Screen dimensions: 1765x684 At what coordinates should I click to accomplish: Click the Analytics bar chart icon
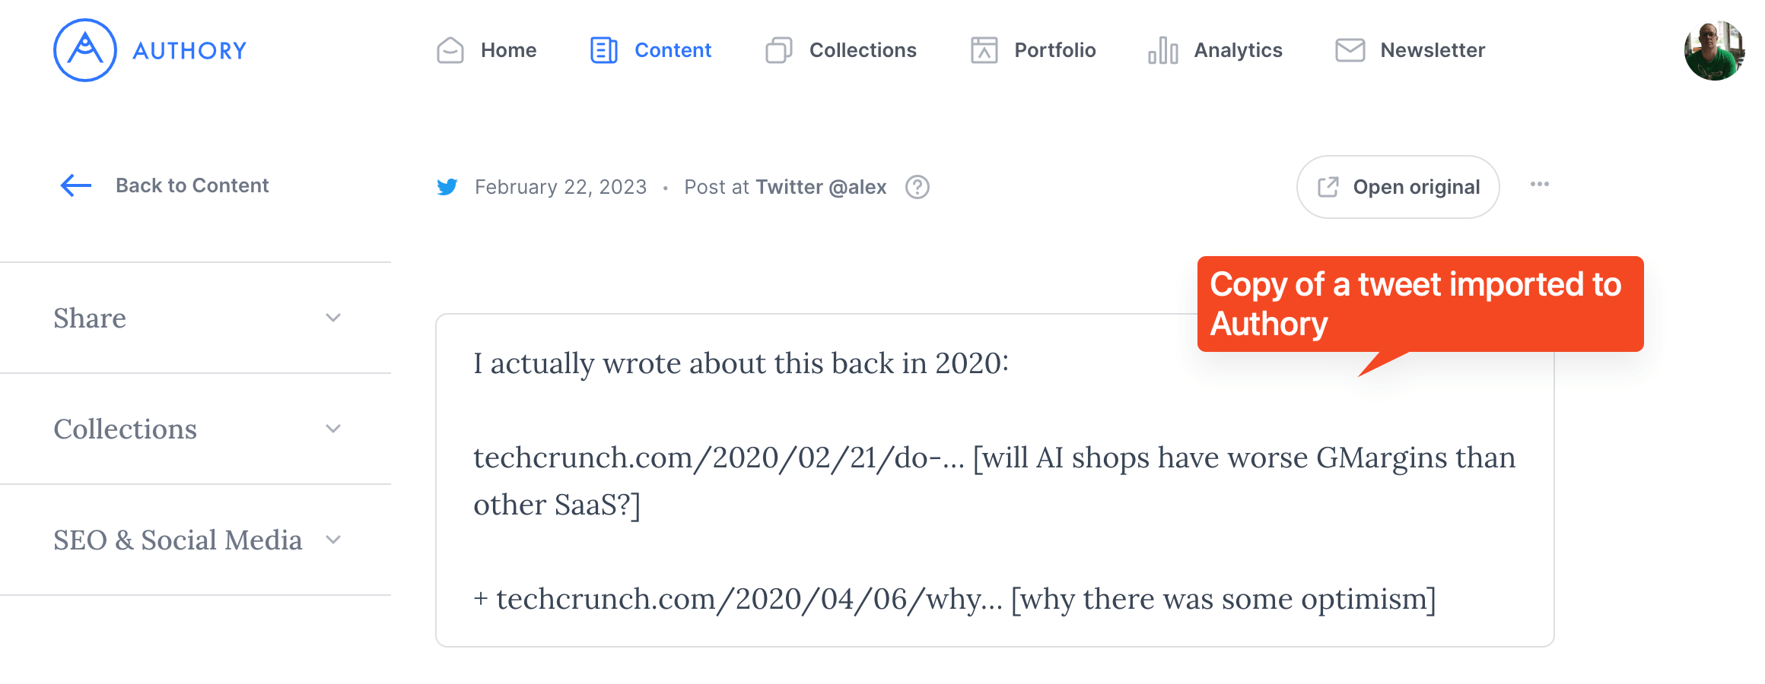click(x=1163, y=50)
